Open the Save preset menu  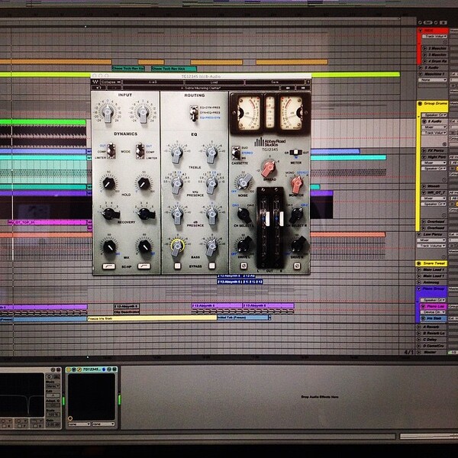pos(275,82)
